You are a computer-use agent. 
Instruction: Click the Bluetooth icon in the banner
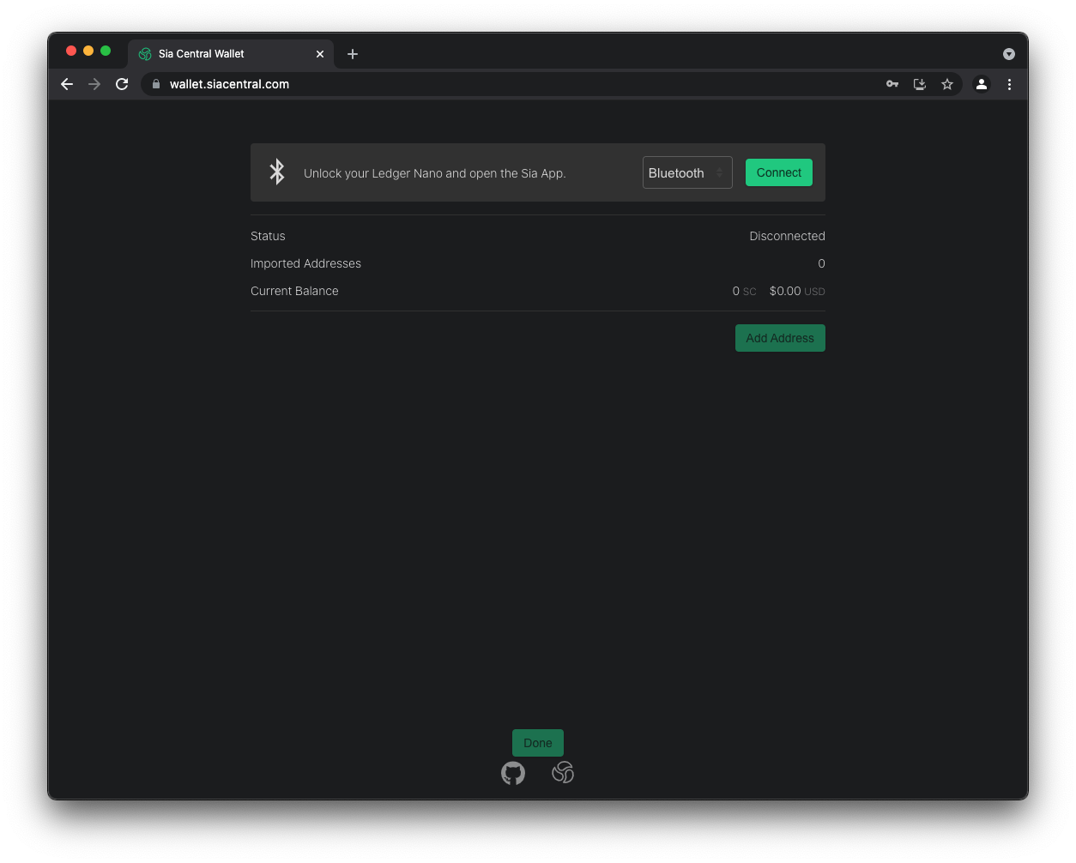pos(276,172)
